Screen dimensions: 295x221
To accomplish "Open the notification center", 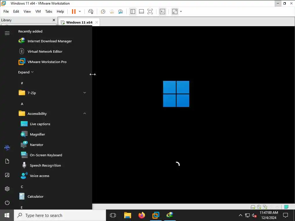I will click(285, 215).
